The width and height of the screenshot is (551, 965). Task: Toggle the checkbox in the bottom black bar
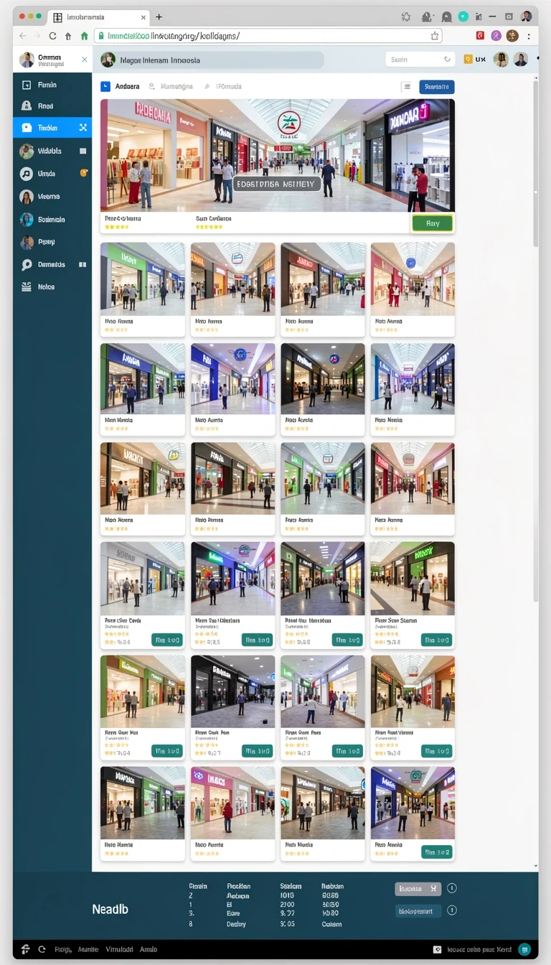(438, 949)
